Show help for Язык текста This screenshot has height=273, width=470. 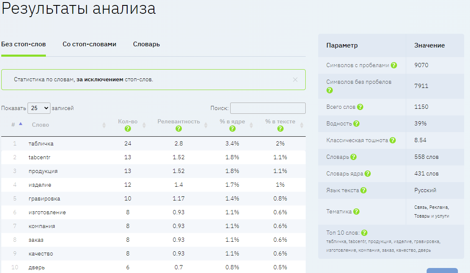click(363, 190)
